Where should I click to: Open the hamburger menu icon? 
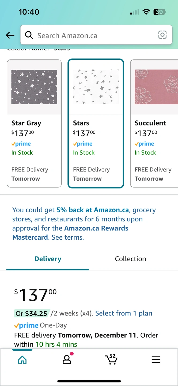tap(156, 360)
